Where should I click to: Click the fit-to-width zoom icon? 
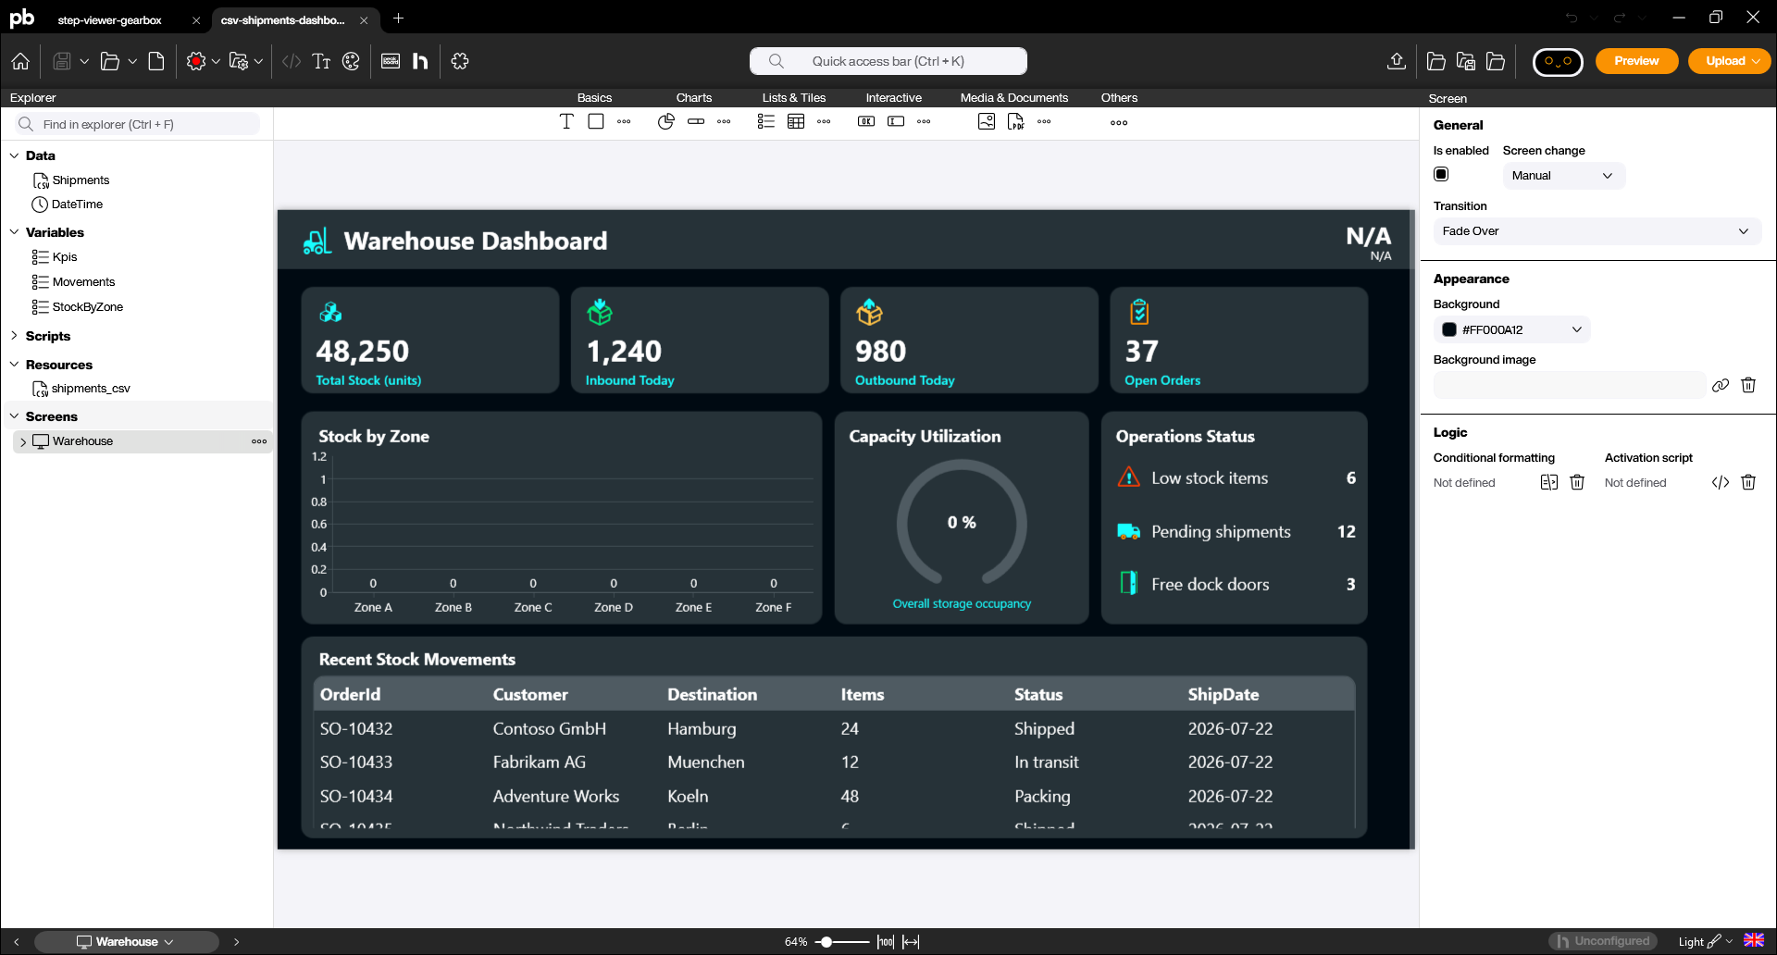[x=911, y=942]
